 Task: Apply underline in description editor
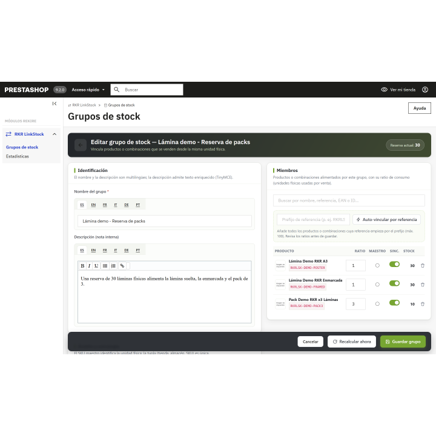click(96, 266)
